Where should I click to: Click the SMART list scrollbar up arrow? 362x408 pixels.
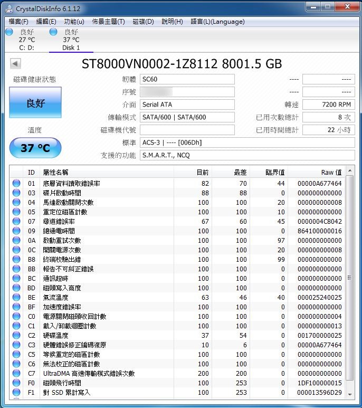(x=350, y=170)
